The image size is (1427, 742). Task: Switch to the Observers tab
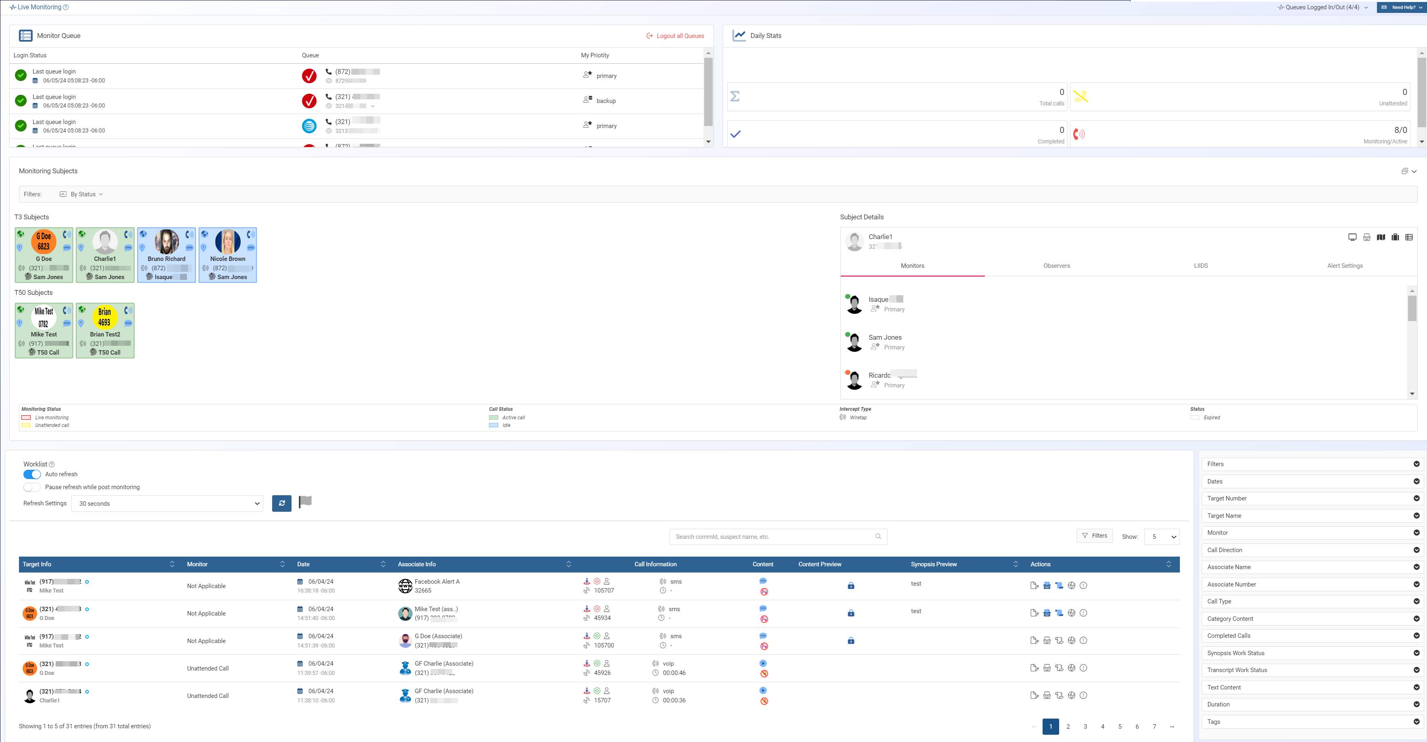[x=1056, y=266]
